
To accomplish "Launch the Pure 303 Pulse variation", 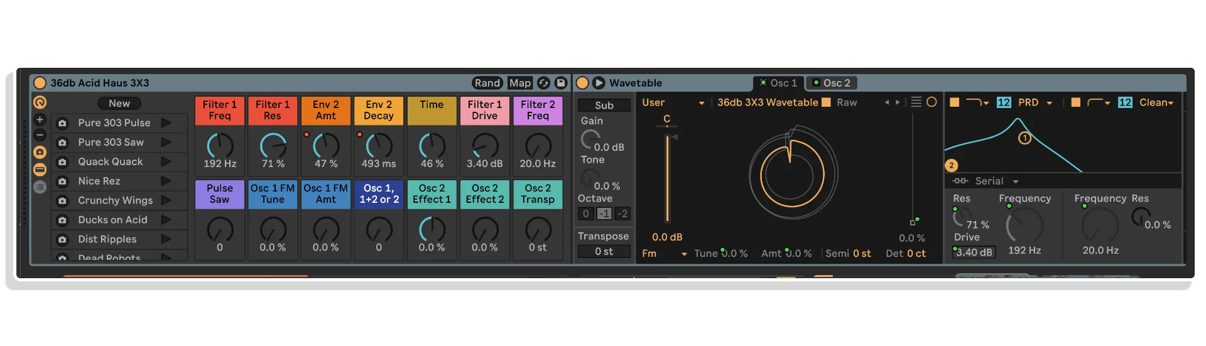I will pyautogui.click(x=166, y=123).
